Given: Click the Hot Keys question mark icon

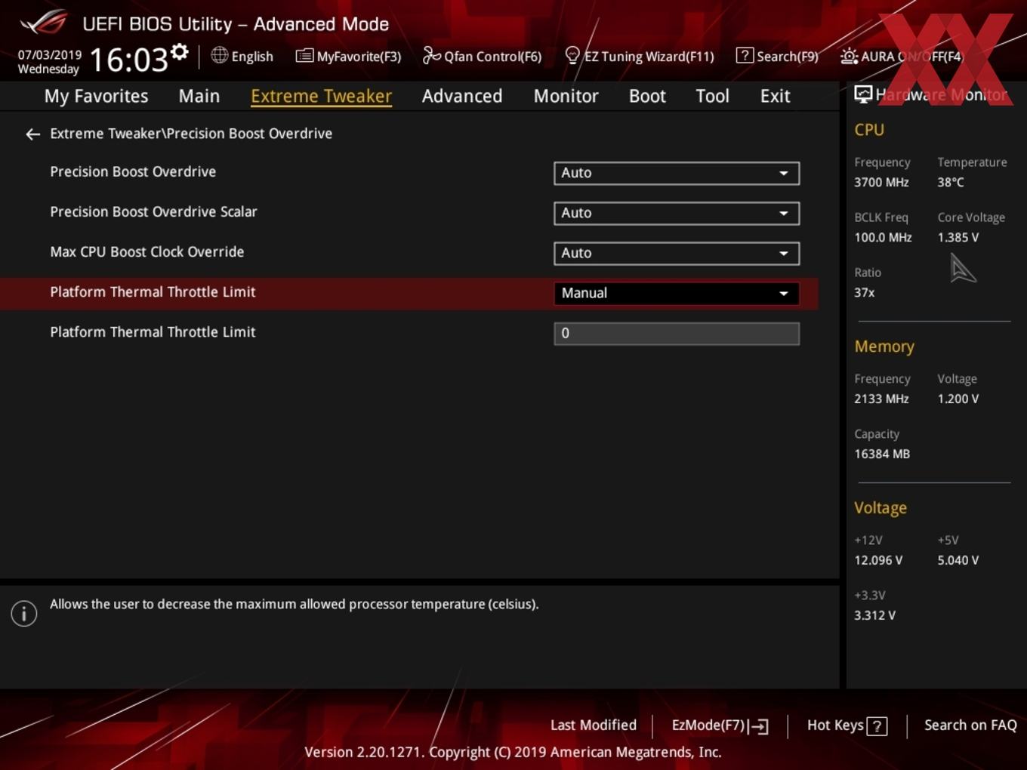Looking at the screenshot, I should tap(877, 726).
